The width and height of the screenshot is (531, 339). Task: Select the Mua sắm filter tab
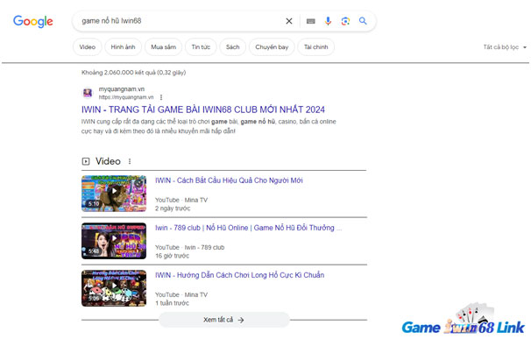pyautogui.click(x=163, y=47)
